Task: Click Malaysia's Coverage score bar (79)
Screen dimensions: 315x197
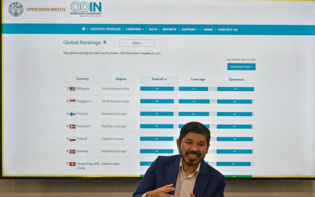Action: click(197, 89)
